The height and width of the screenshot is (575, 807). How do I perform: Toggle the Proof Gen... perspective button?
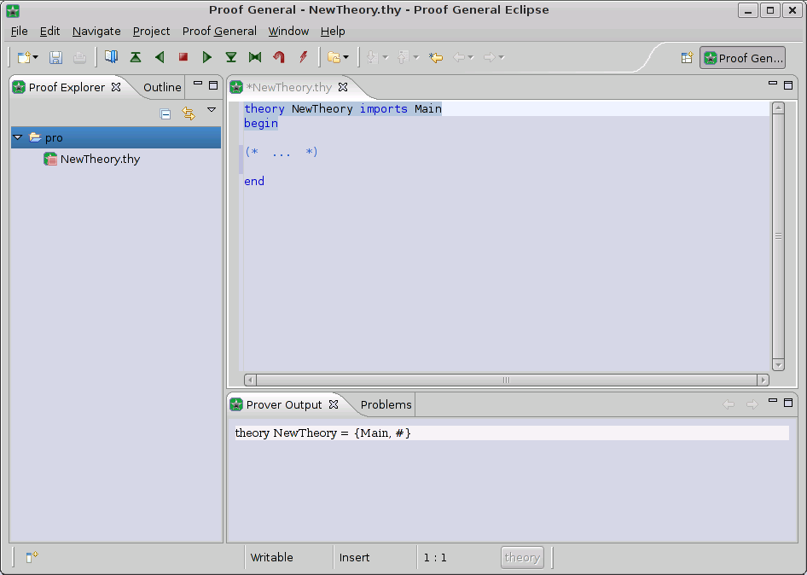point(743,58)
